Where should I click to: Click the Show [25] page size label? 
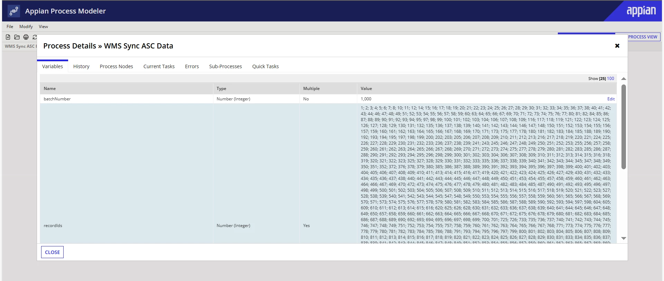click(597, 79)
